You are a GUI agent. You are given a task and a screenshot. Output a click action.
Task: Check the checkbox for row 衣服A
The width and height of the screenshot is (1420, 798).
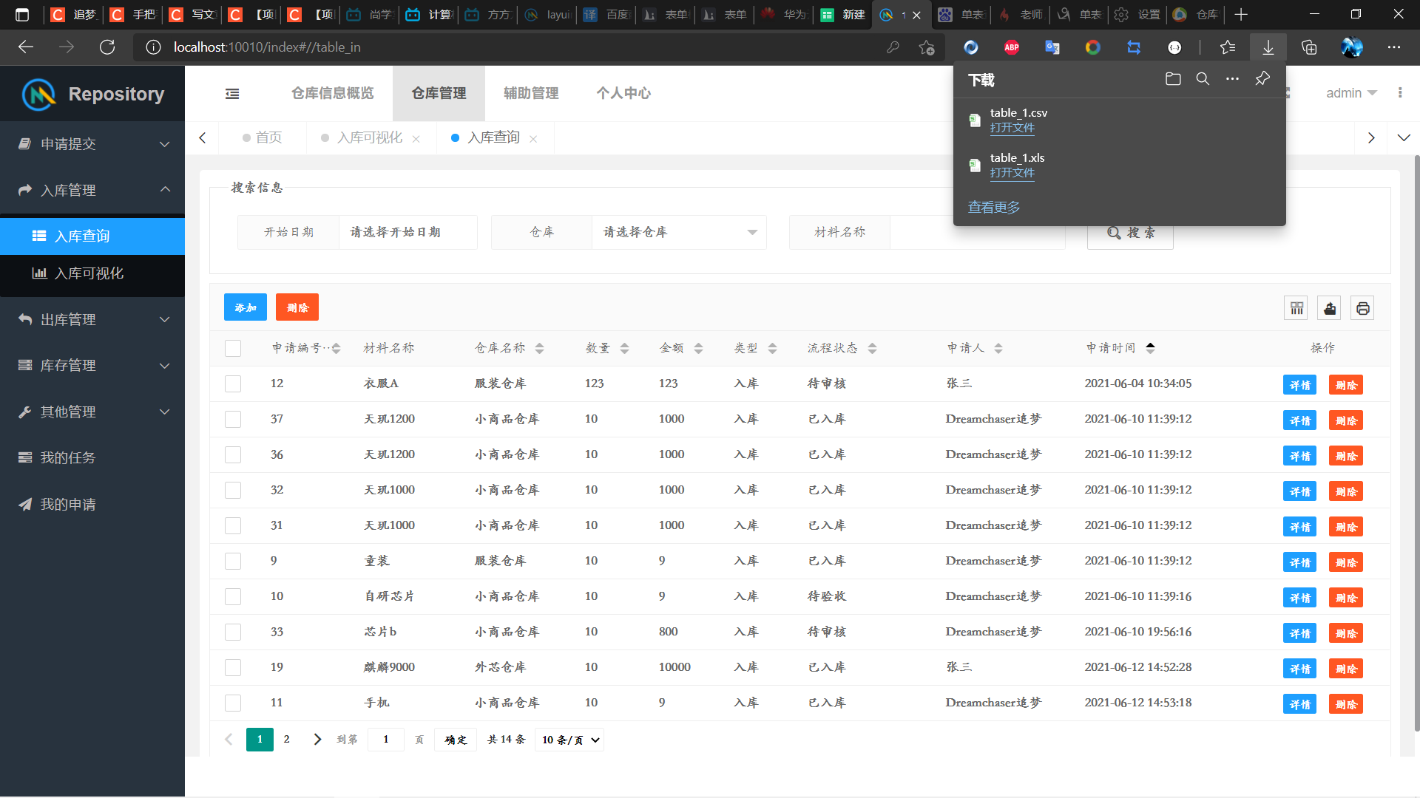(x=233, y=383)
